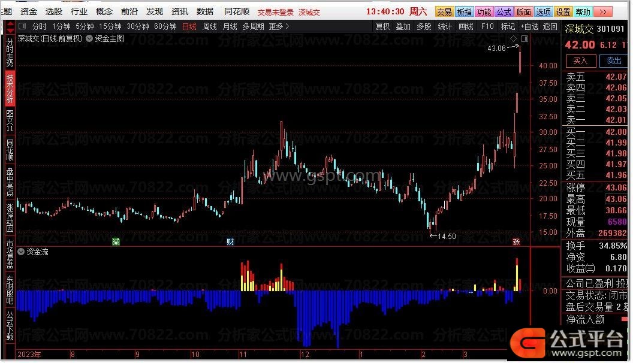
Task: Select the 涨停动因 sidebar tab
Action: coord(10,218)
